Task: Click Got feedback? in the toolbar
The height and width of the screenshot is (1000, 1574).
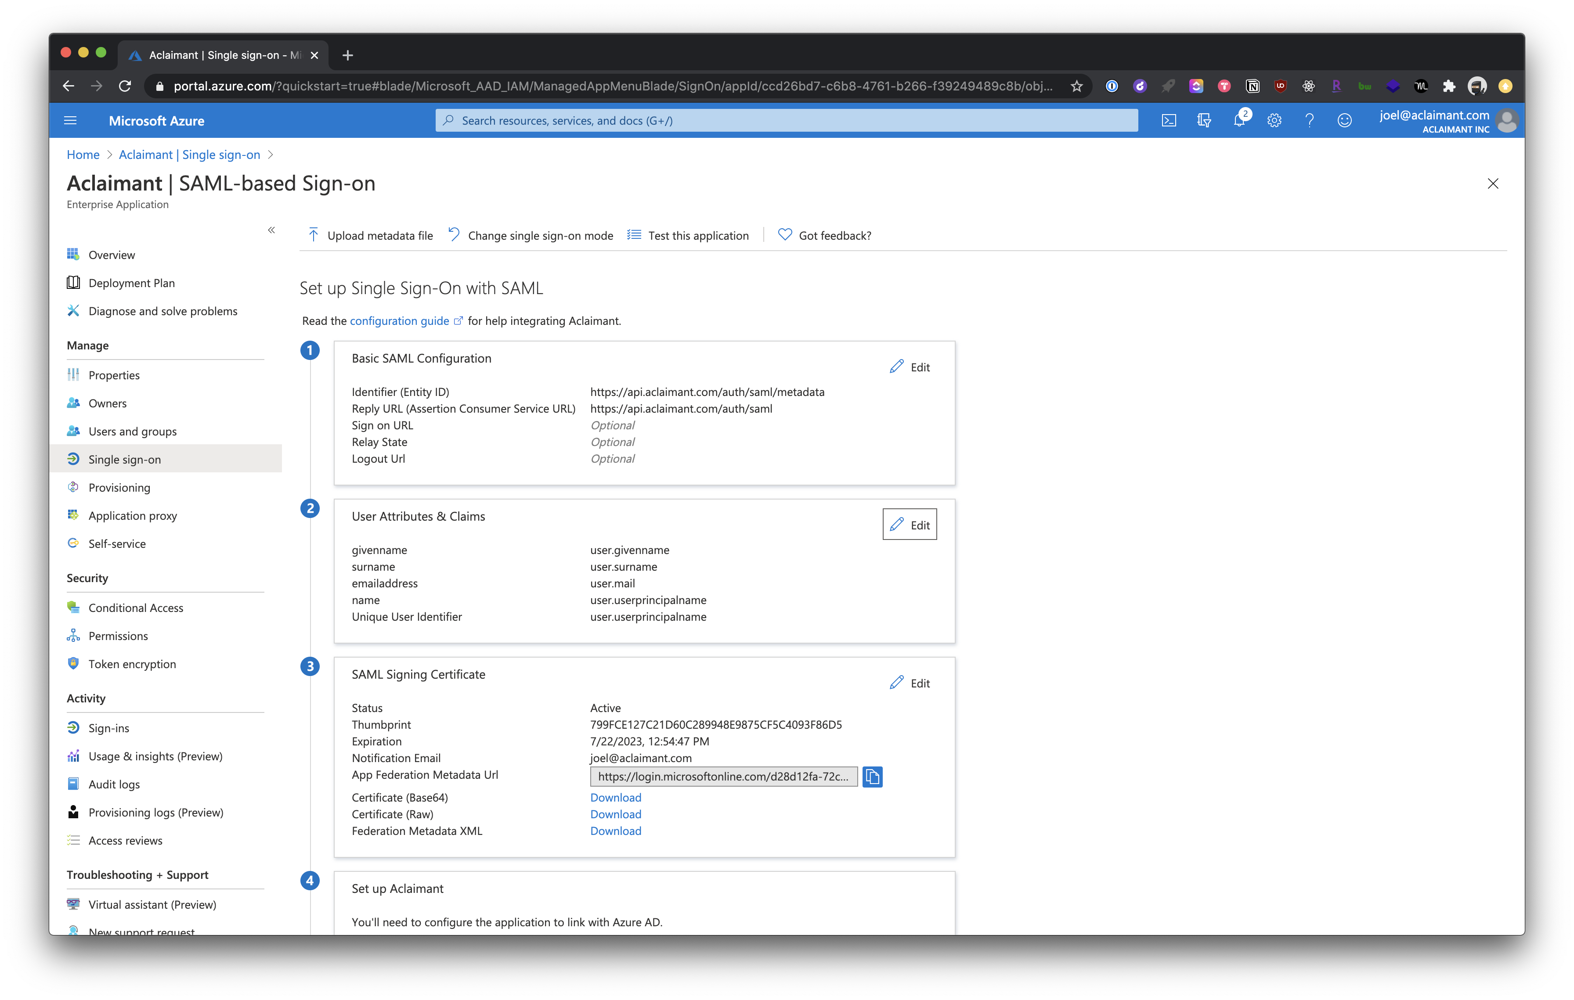Action: click(825, 235)
